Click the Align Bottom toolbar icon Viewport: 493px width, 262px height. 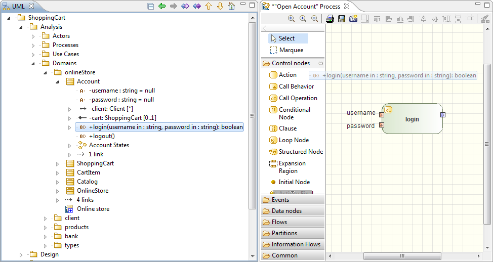pyautogui.click(x=400, y=19)
